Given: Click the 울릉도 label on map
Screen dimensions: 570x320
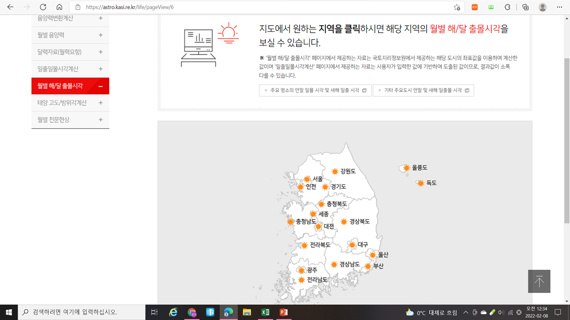Looking at the screenshot, I should 420,168.
